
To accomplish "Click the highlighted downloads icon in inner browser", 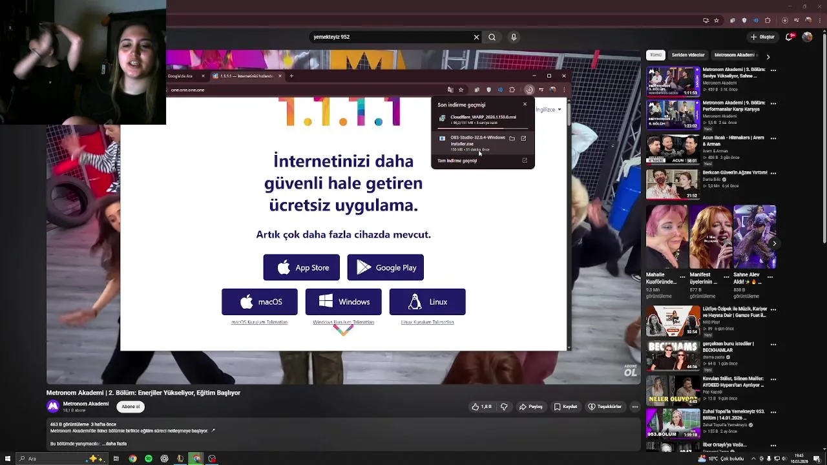I will (529, 90).
